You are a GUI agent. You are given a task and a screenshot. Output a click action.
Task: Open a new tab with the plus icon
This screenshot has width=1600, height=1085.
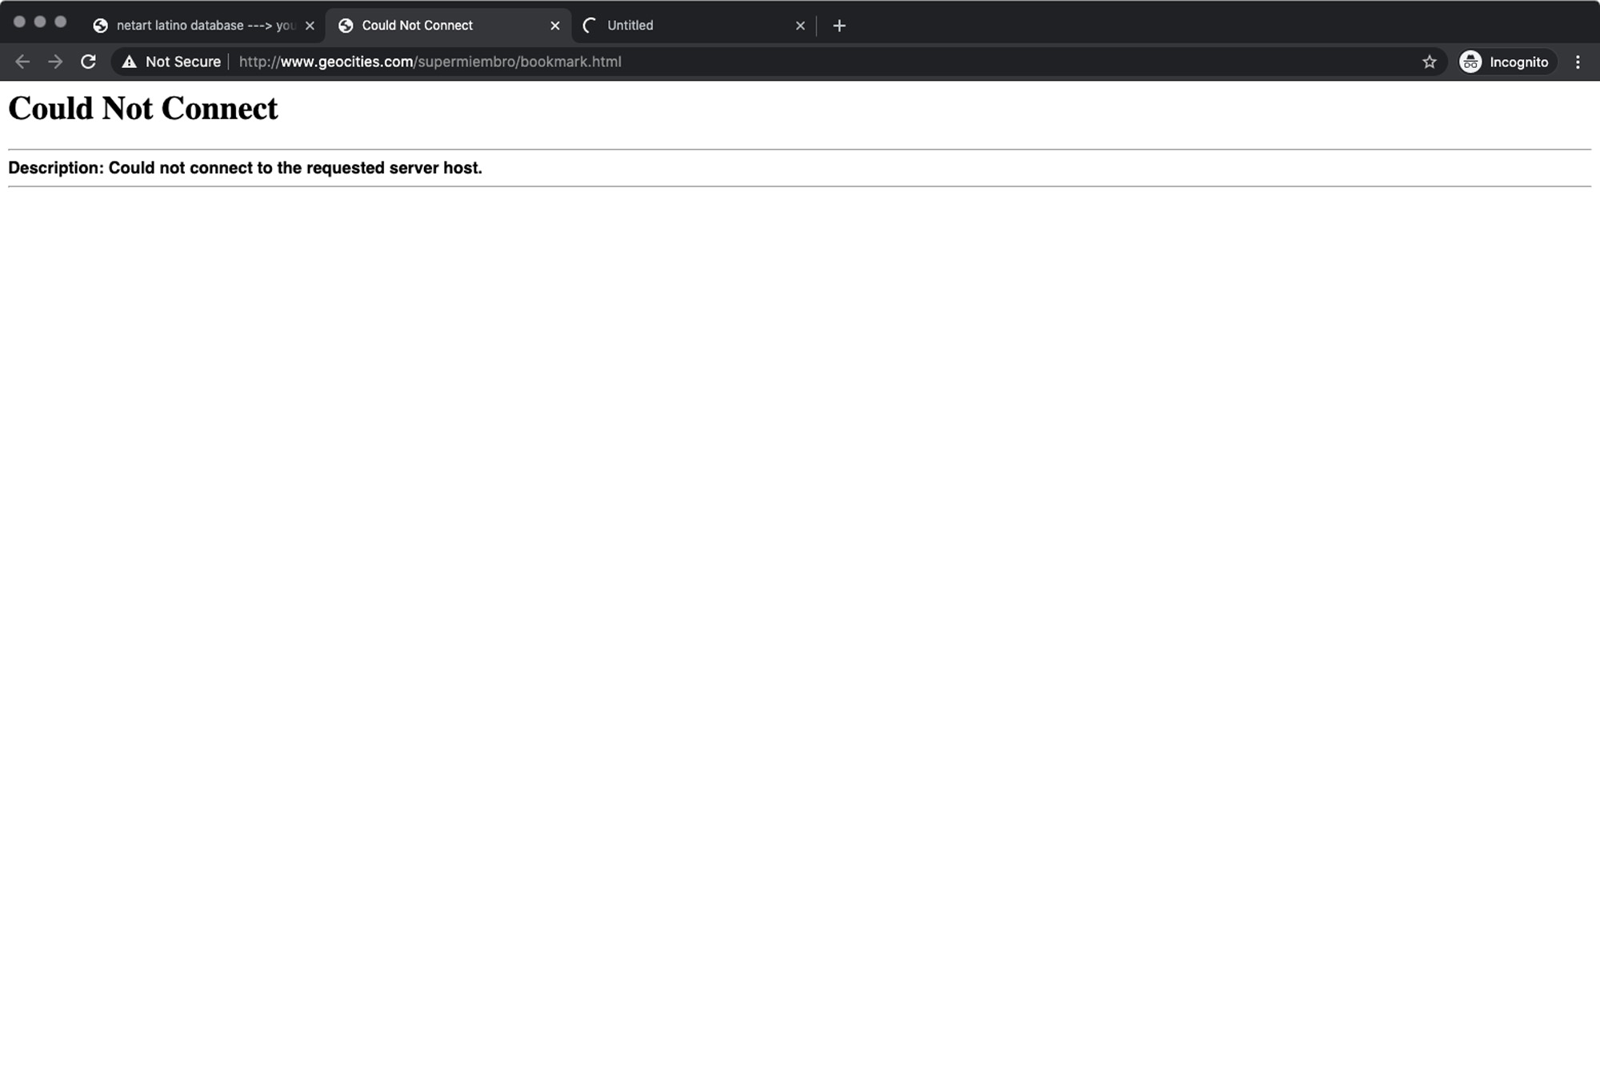point(838,26)
